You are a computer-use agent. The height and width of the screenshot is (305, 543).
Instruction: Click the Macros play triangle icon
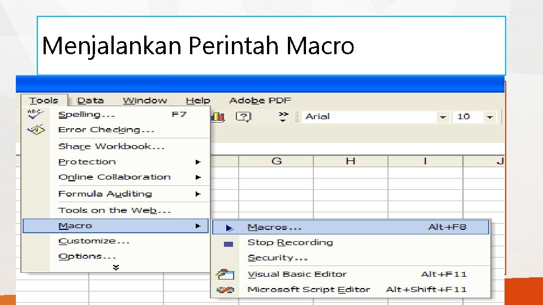point(229,228)
